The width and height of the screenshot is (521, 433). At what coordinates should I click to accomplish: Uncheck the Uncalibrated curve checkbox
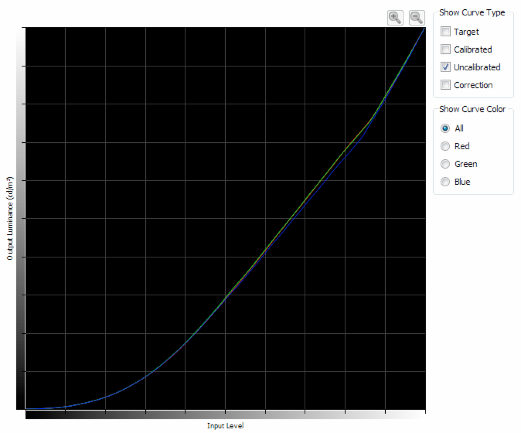(x=446, y=67)
